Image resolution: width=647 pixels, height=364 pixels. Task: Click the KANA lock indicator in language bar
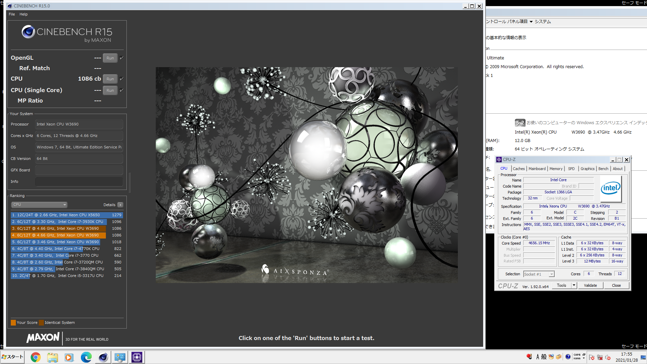pyautogui.click(x=577, y=358)
